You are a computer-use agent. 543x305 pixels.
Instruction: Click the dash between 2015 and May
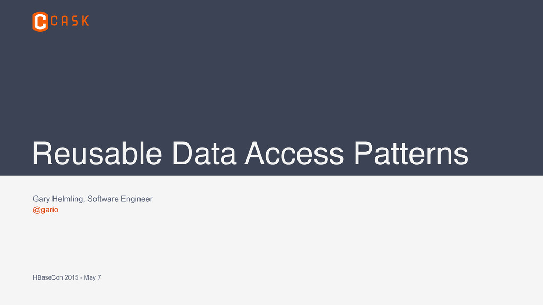click(x=81, y=278)
